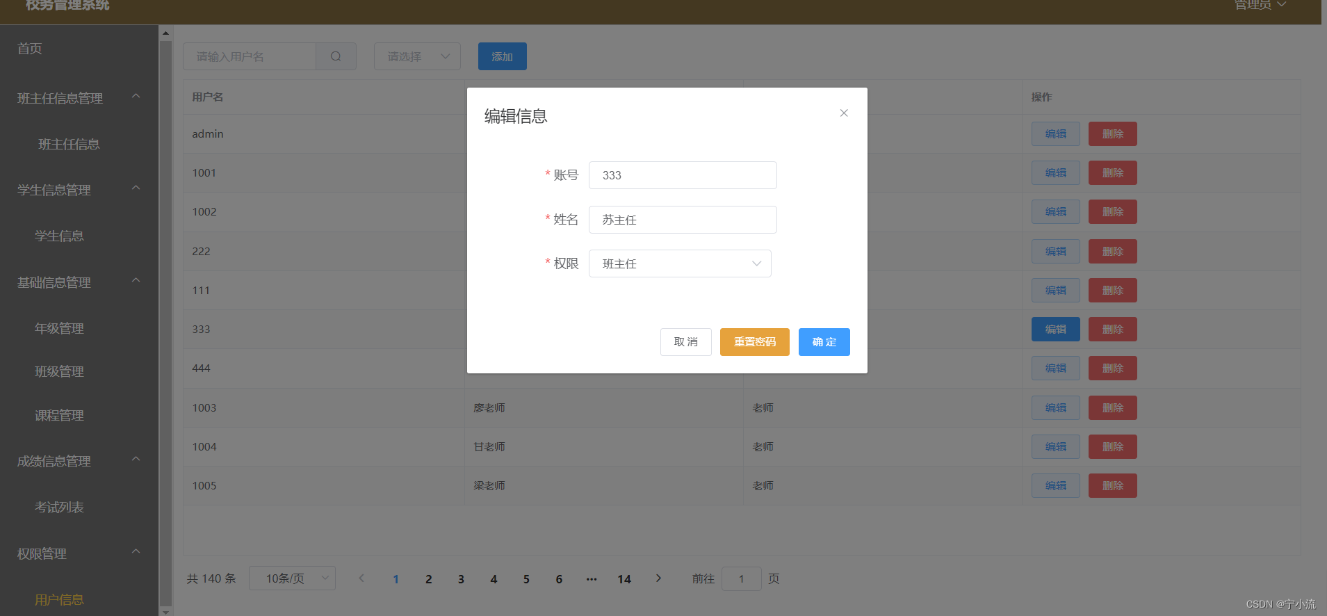Select current page 1 in pagination
The image size is (1327, 616).
pos(396,579)
